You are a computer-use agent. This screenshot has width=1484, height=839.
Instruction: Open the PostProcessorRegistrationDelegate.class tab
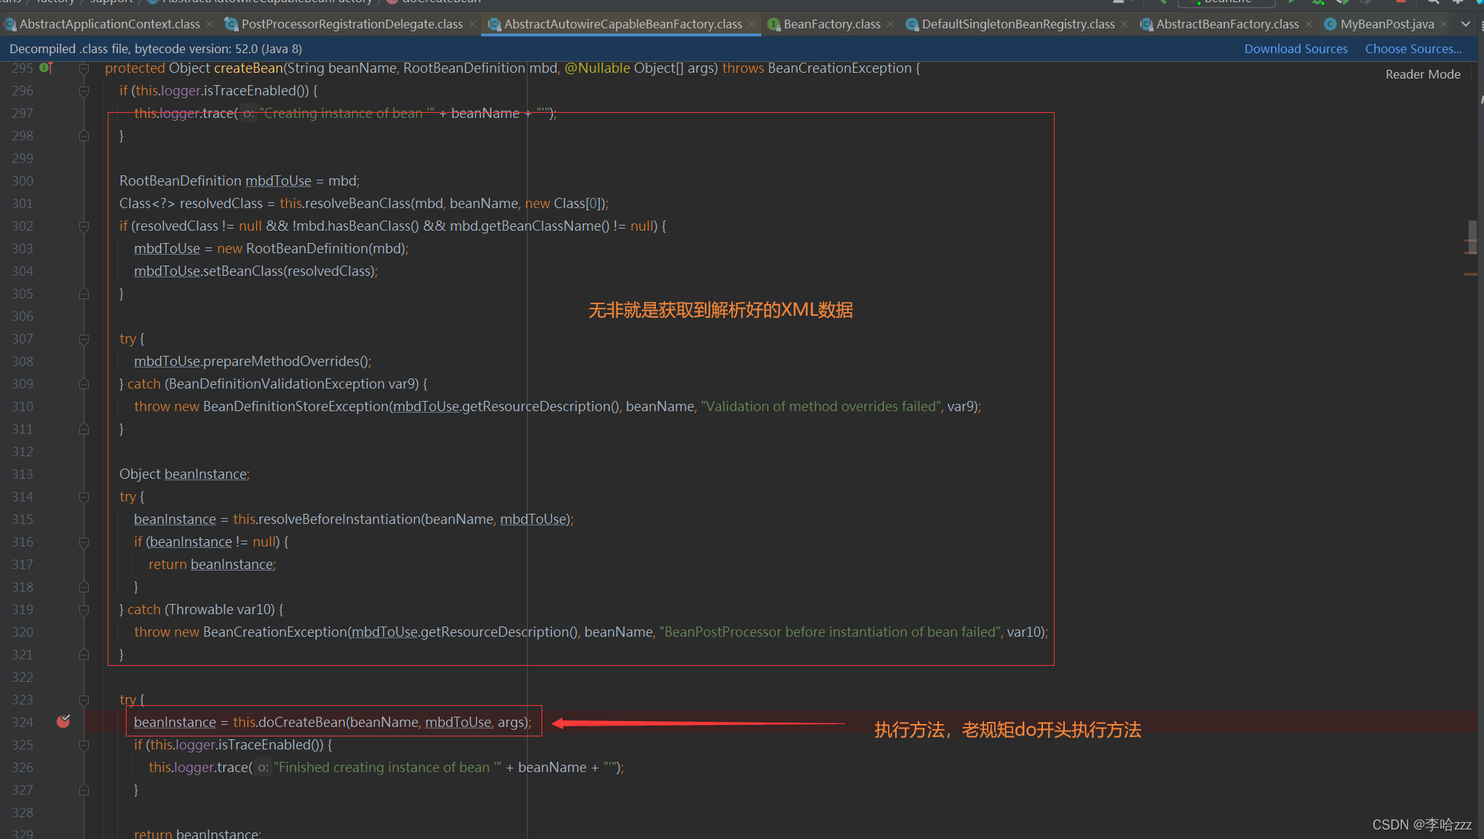pyautogui.click(x=352, y=24)
